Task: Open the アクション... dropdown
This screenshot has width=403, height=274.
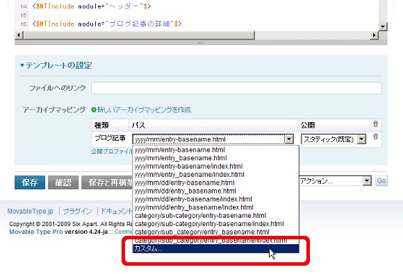Action: 335,181
